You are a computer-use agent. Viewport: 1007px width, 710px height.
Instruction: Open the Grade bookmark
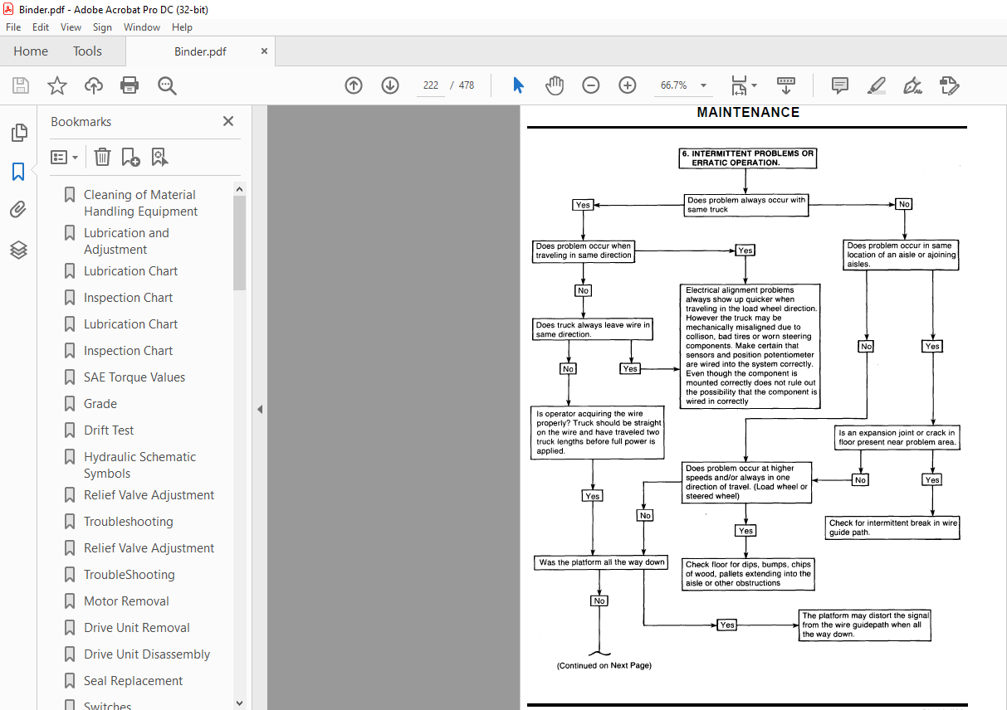click(100, 403)
